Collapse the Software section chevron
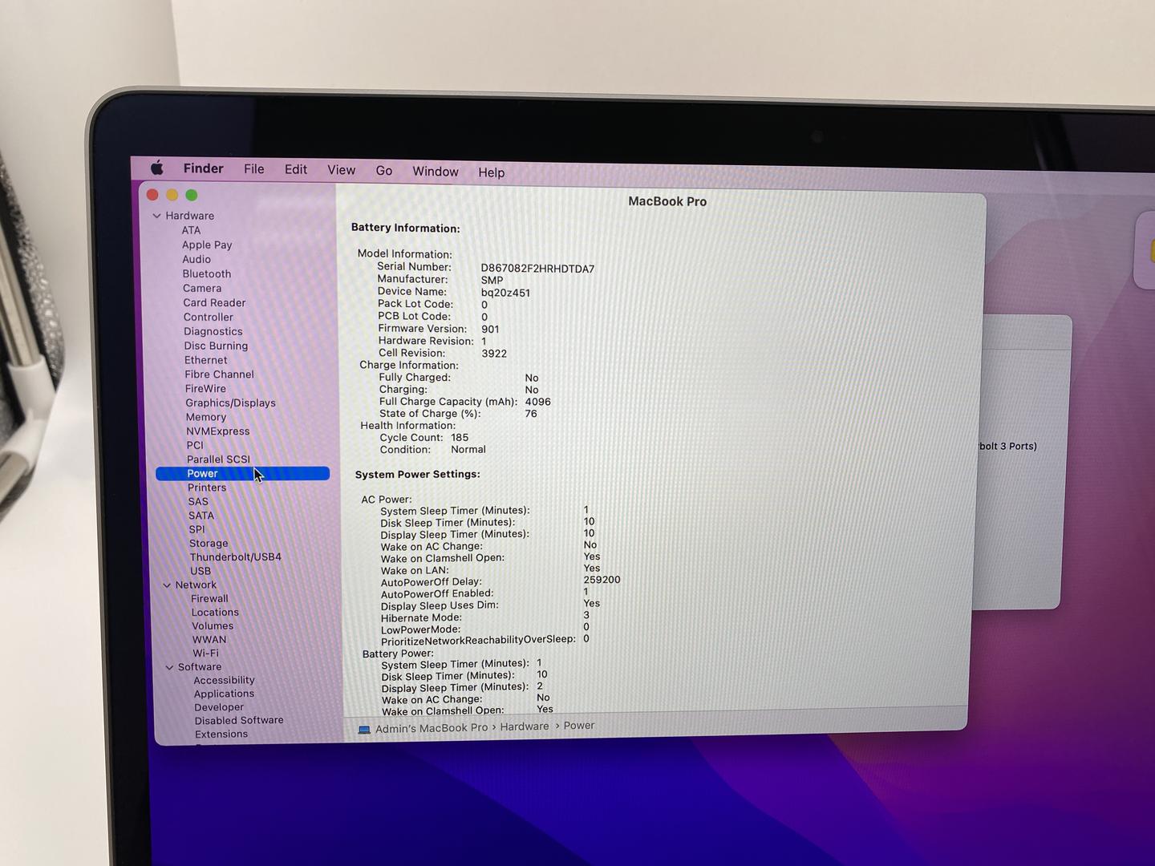Viewport: 1155px width, 866px height. coord(169,667)
